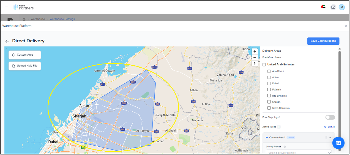
Task: Select the Sharjah checkbox
Action: 269,102
